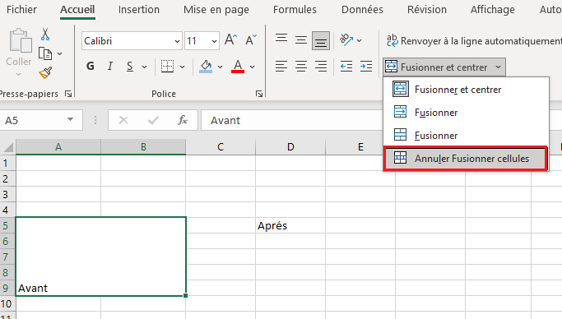Click the Cut scissors icon
562x319 pixels.
pyautogui.click(x=44, y=34)
